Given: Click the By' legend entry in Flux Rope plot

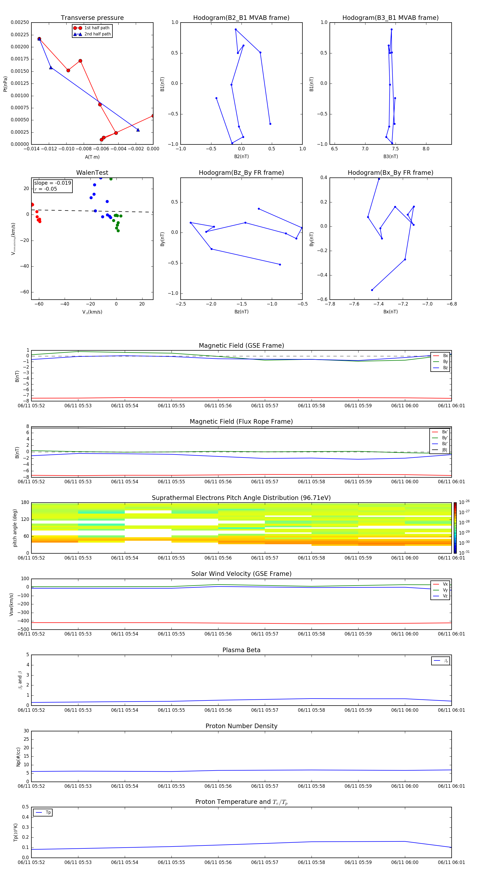Looking at the screenshot, I should (x=440, y=438).
